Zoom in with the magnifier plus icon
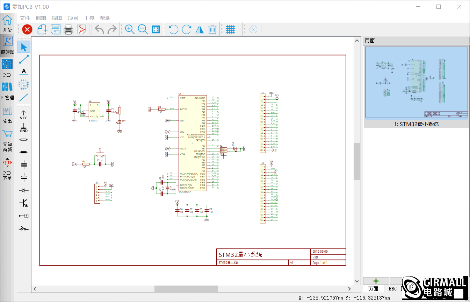470x302 pixels. pos(130,30)
